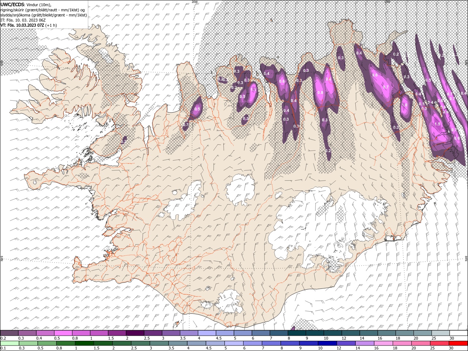Select the light pink 16 swatch in bottom legend row
This screenshot has height=351, width=468.
(383, 343)
